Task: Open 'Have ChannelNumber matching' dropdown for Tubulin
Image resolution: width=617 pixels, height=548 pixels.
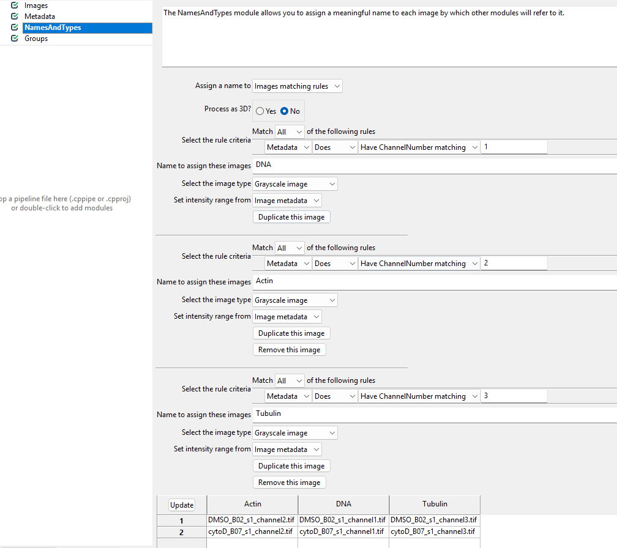Action: click(x=419, y=396)
